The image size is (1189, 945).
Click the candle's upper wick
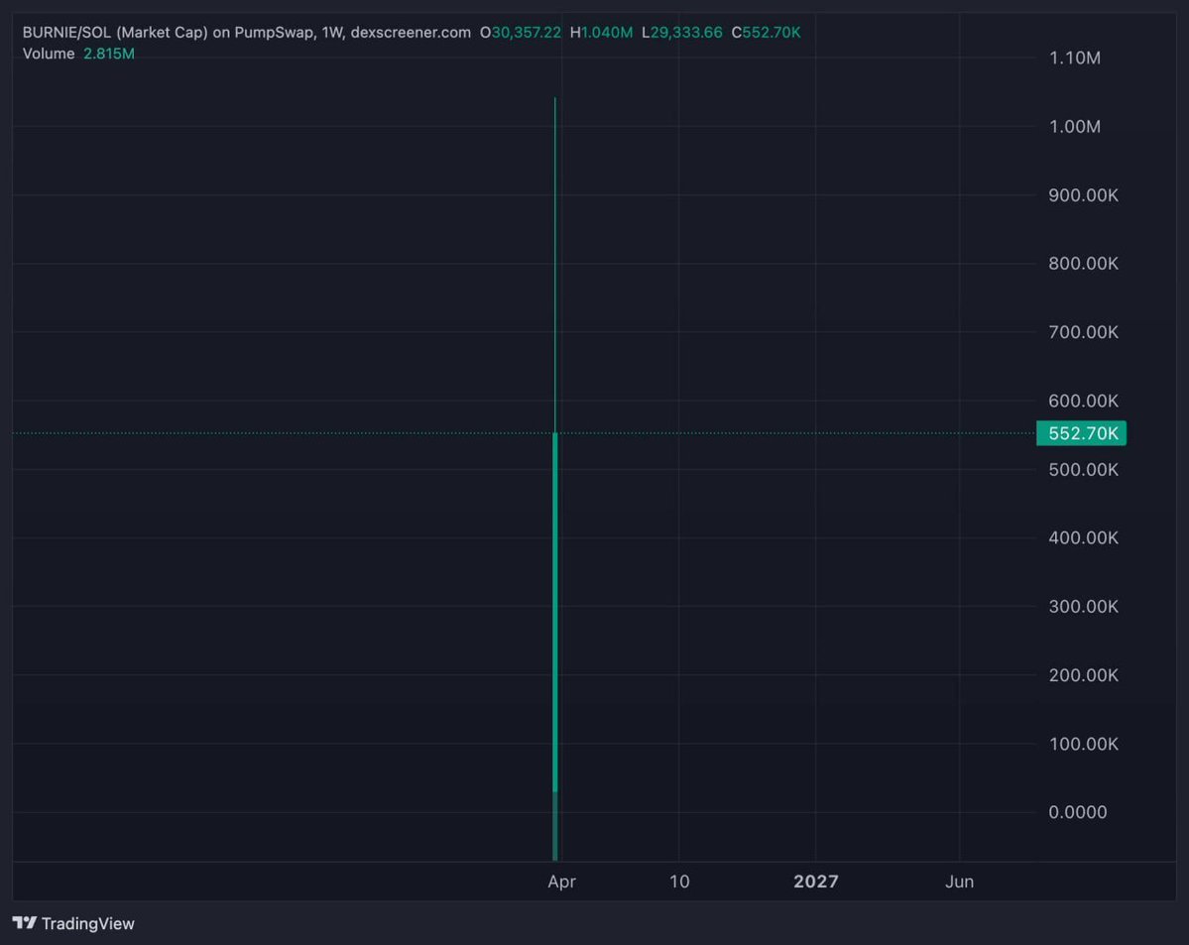[x=555, y=258]
